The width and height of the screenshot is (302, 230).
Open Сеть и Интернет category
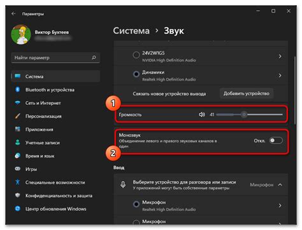55,103
